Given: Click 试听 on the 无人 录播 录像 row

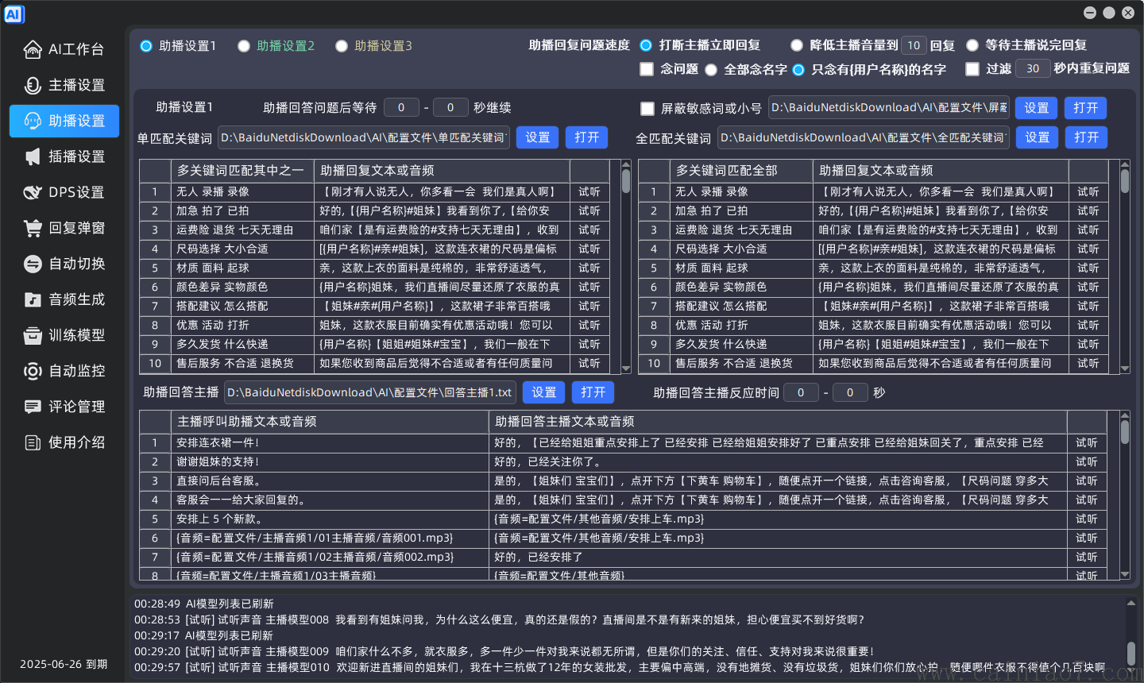Looking at the screenshot, I should (x=589, y=191).
